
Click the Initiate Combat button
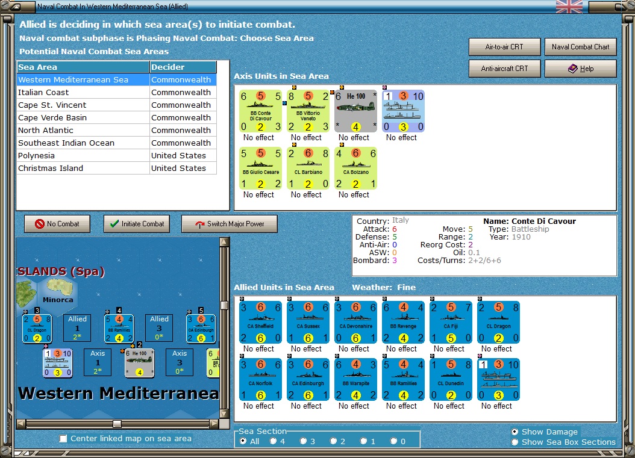[137, 224]
